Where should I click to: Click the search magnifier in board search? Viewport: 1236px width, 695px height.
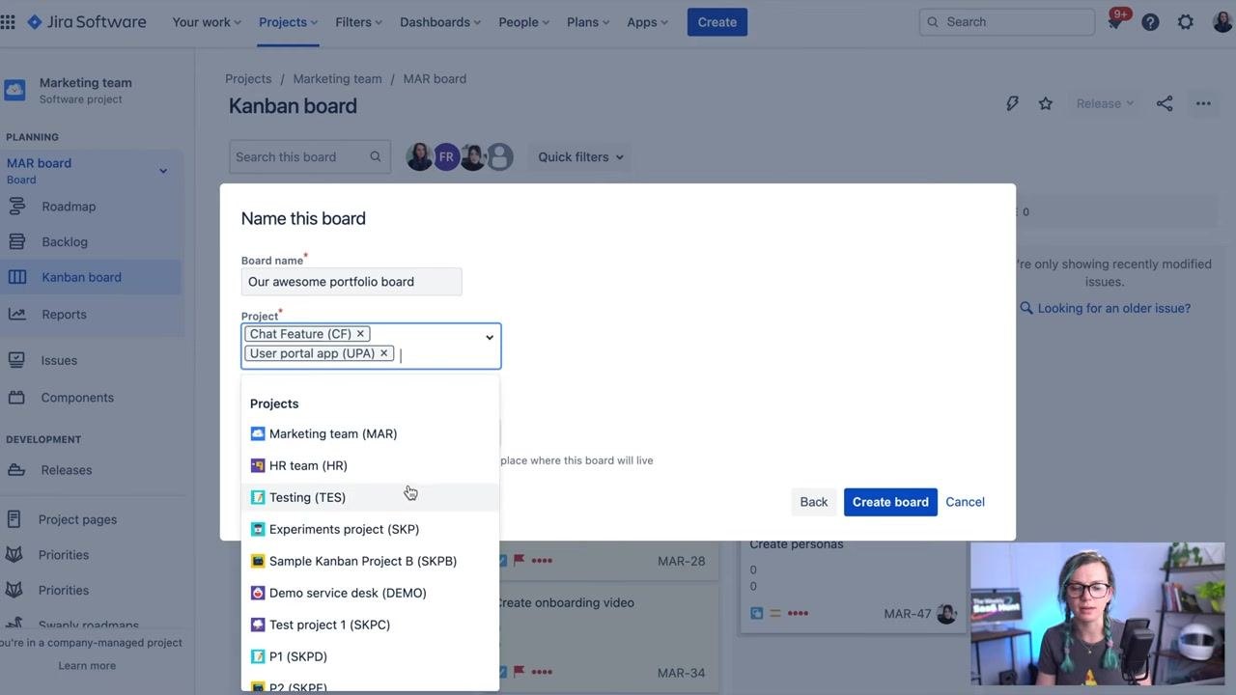375,156
